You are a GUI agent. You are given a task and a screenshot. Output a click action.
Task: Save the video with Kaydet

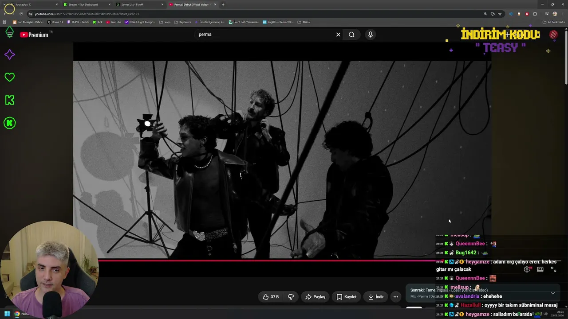(346, 297)
